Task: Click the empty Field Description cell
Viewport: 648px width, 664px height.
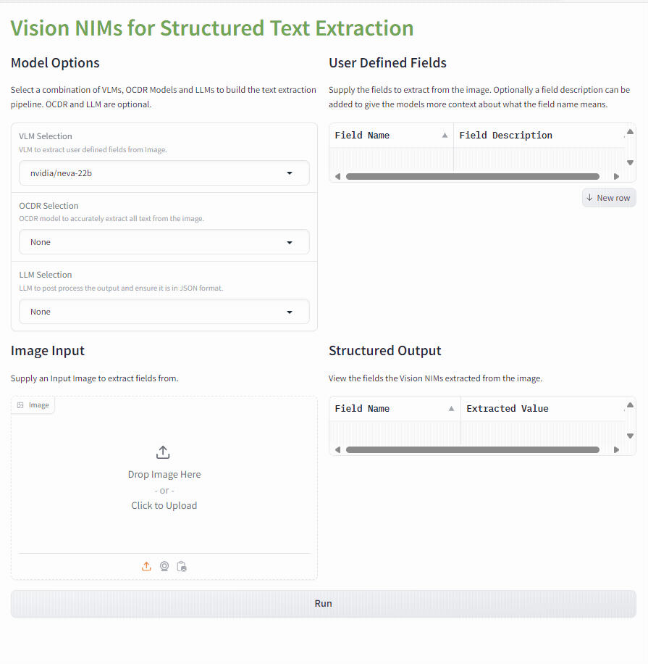Action: [537, 159]
